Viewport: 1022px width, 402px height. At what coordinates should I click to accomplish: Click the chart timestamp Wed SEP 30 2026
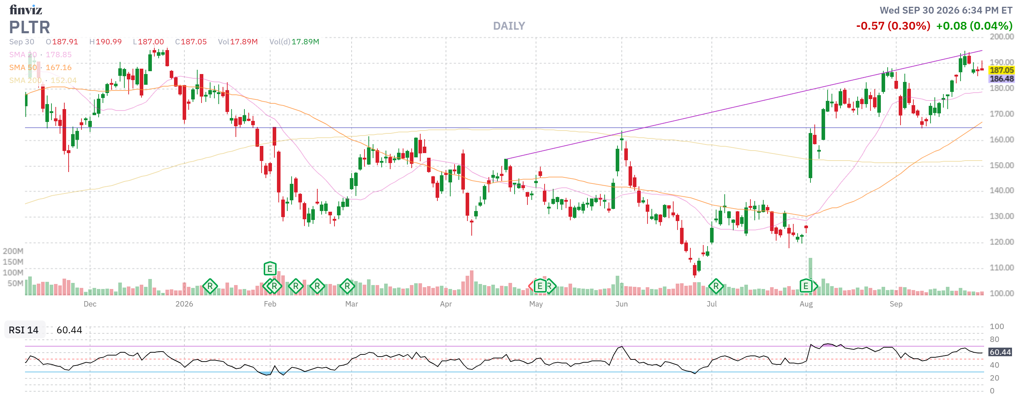(x=946, y=10)
